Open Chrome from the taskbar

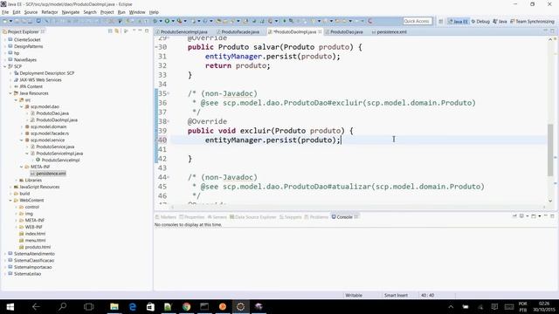(186, 306)
